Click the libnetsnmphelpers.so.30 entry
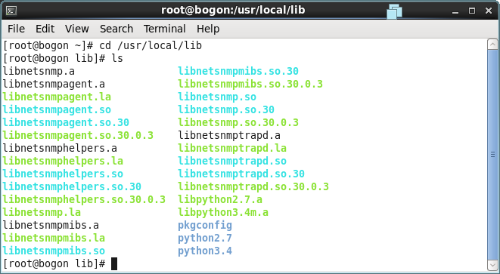The height and width of the screenshot is (274, 500). click(x=72, y=186)
